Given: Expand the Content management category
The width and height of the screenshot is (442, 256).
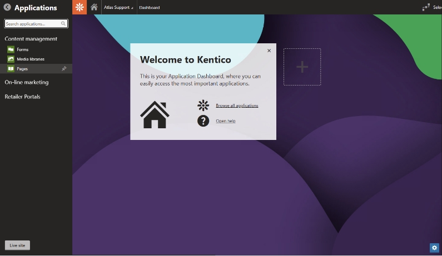Looking at the screenshot, I should coord(31,39).
